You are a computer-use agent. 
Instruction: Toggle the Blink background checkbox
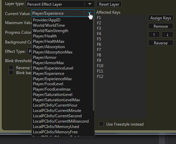pyautogui.click(x=11, y=73)
